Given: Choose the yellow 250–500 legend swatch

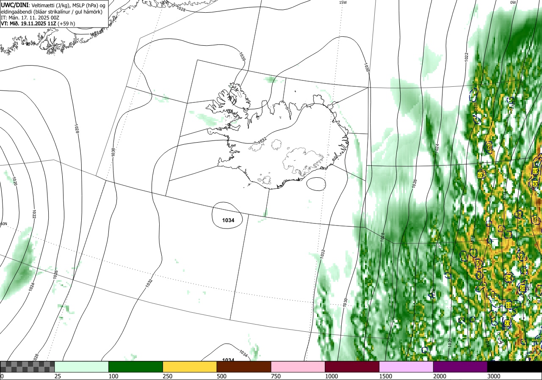Looking at the screenshot, I should pos(190,366).
